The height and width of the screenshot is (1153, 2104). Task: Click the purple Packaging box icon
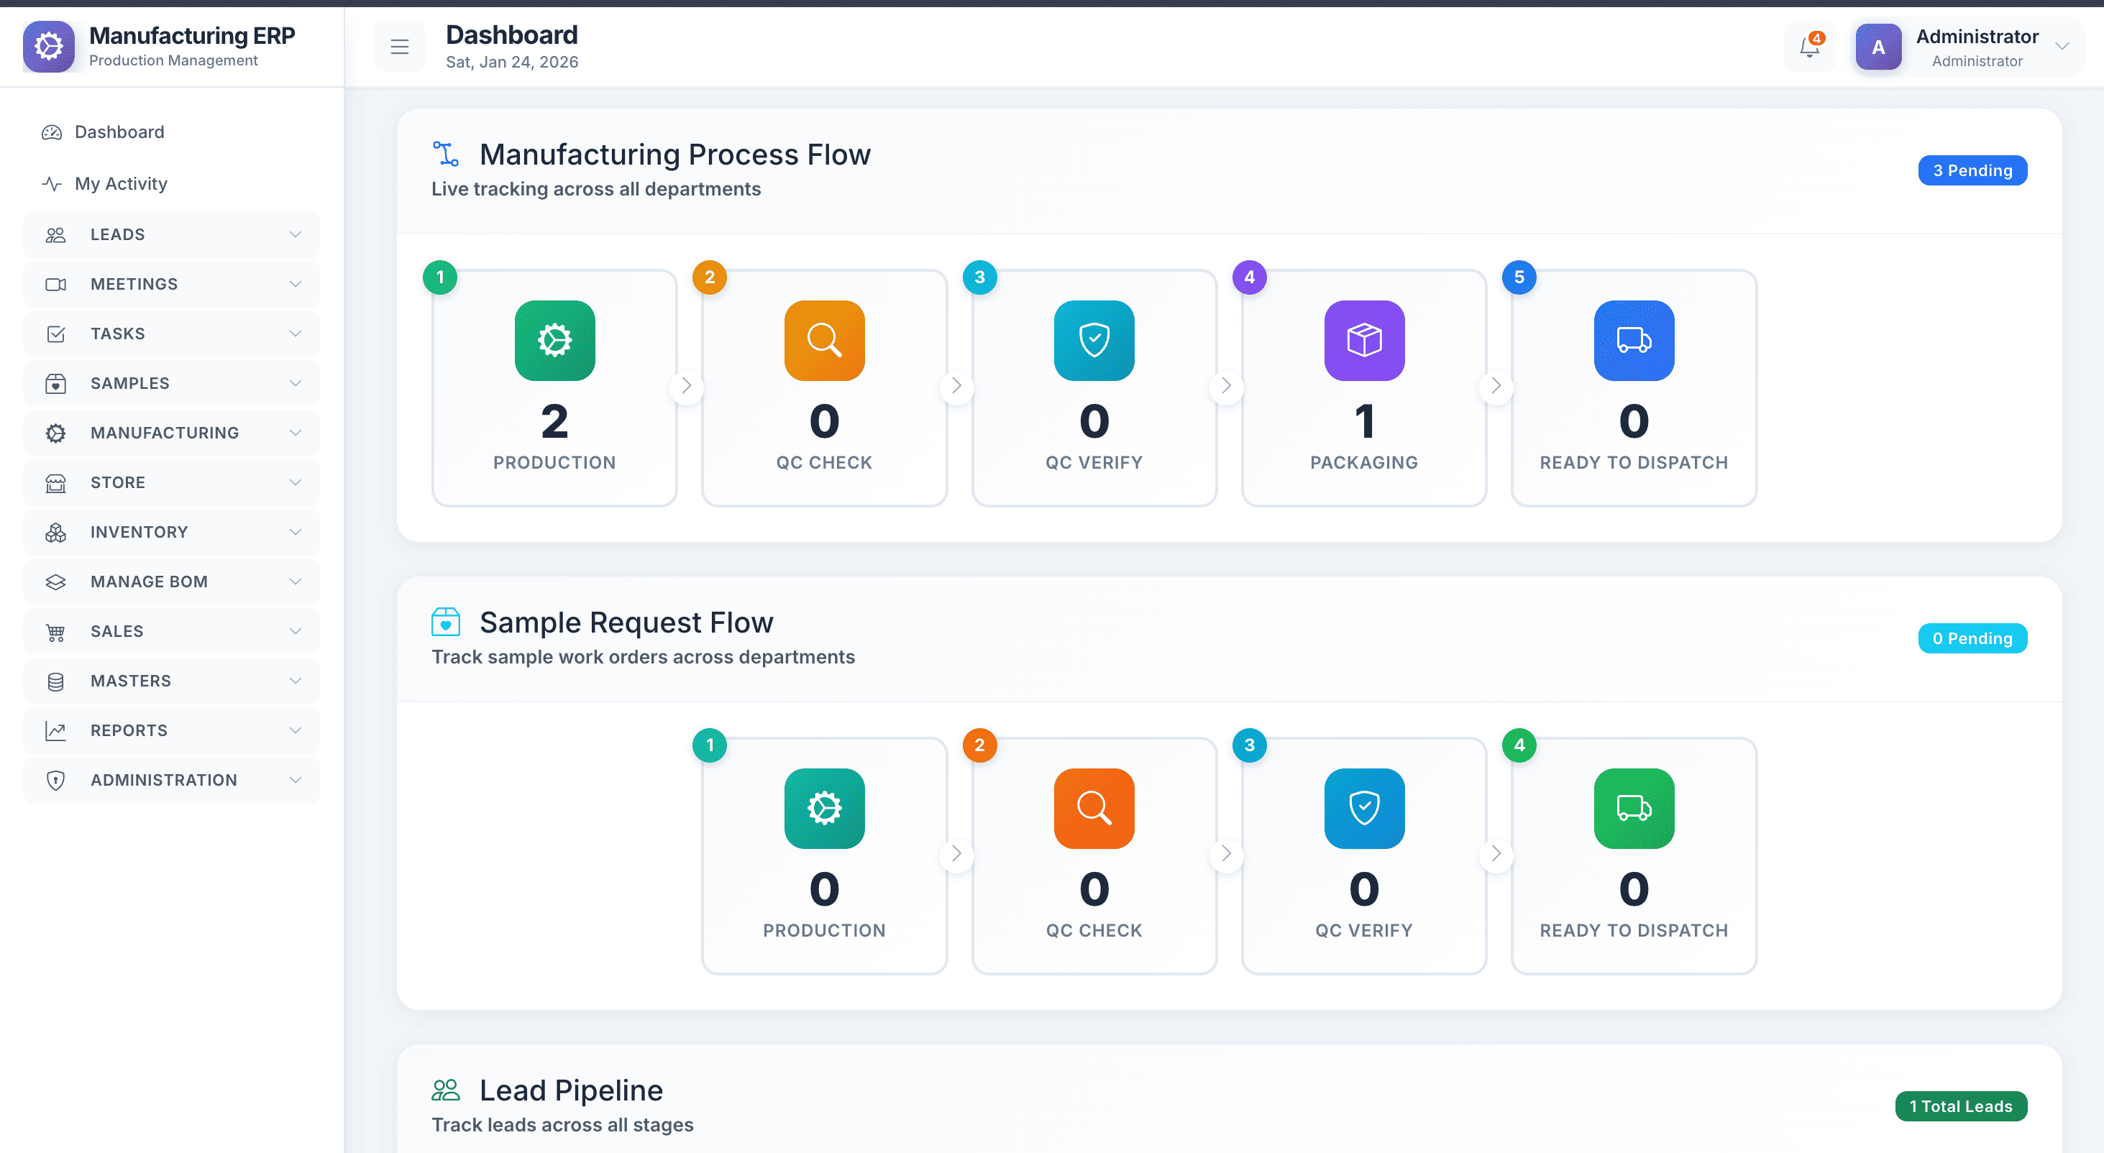(1364, 341)
